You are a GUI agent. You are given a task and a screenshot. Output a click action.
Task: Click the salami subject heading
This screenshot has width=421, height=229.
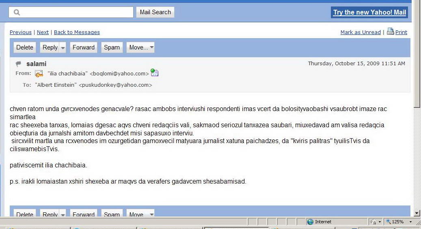click(36, 64)
